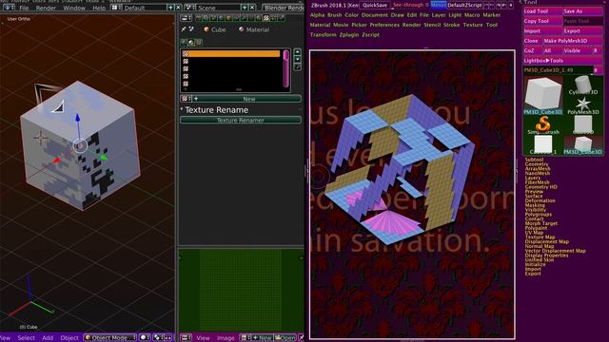
Task: Run the Texture Renamer button
Action: point(241,121)
